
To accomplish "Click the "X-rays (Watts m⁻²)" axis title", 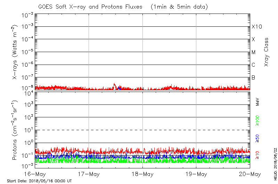I will click(x=16, y=52).
